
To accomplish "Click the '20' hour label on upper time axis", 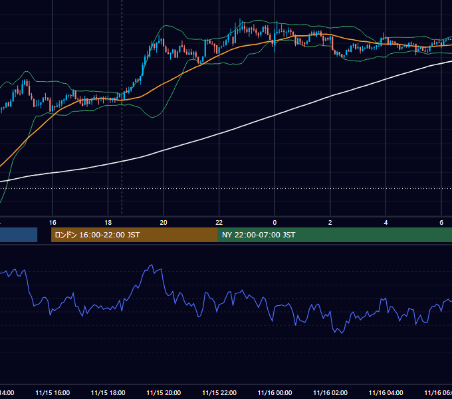I will (164, 223).
